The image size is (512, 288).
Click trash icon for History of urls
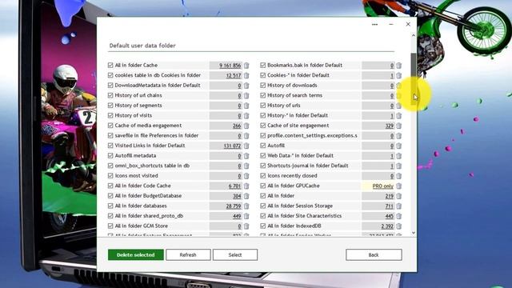(x=399, y=106)
